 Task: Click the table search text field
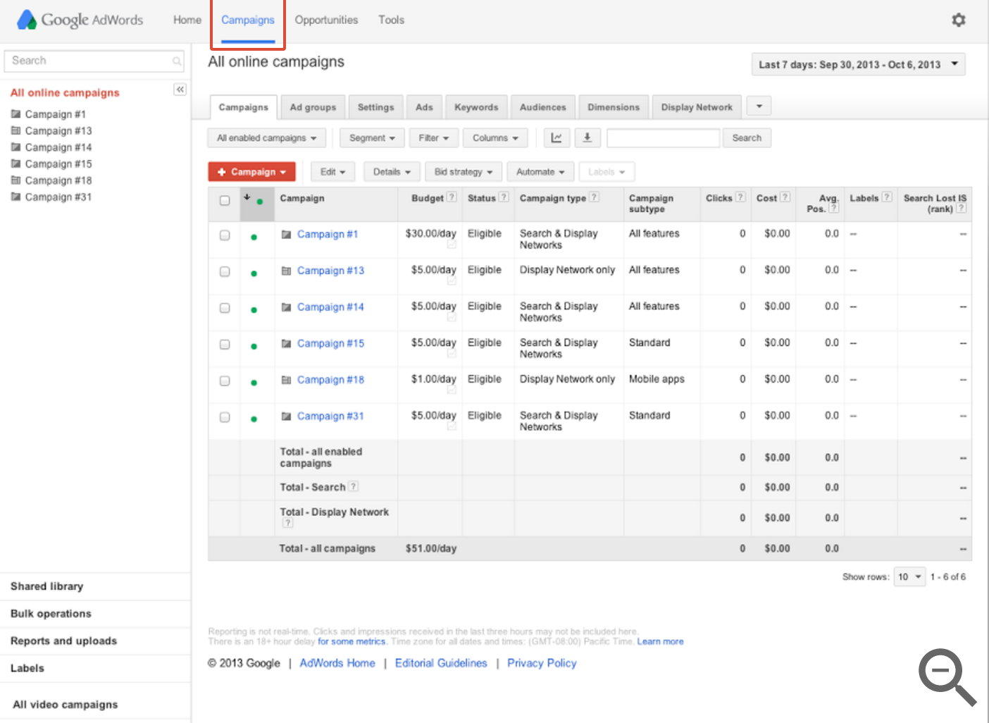pos(663,138)
